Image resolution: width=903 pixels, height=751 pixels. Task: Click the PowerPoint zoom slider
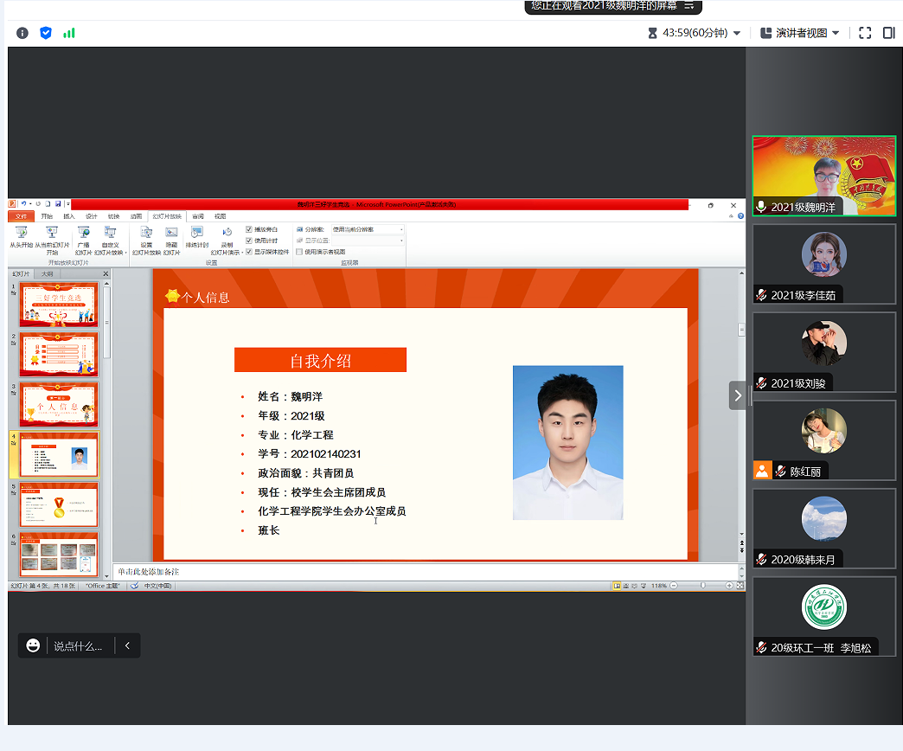702,586
